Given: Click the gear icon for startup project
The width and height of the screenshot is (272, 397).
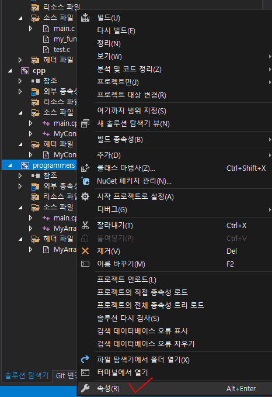Looking at the screenshot, I should 85,196.
